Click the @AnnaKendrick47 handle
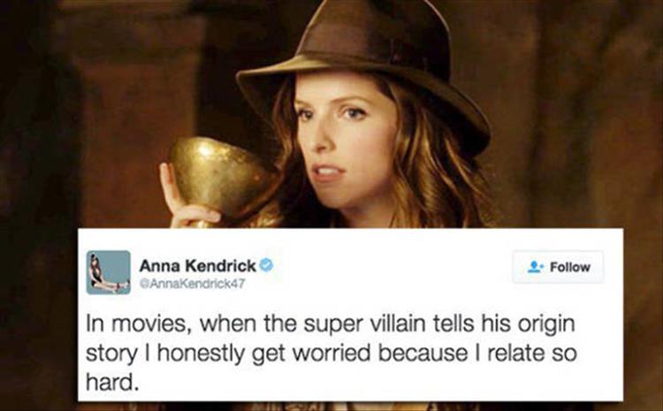Viewport: 663px width, 411px height. pos(192,284)
